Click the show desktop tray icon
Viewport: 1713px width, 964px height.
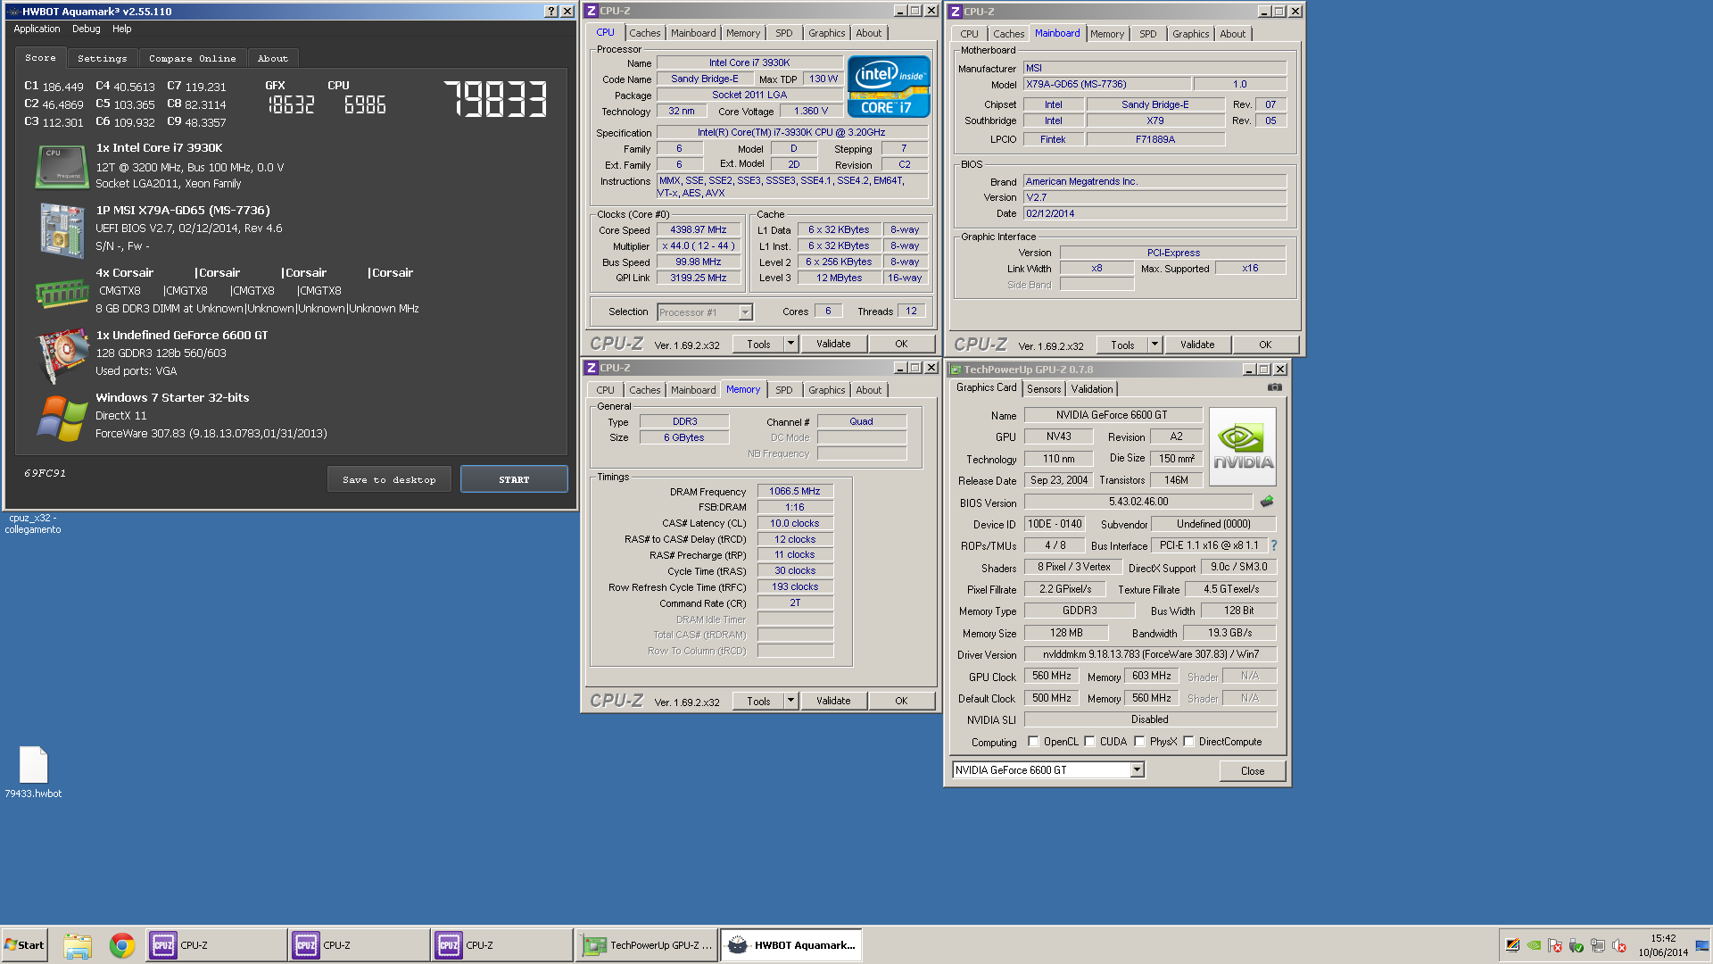coord(1702,945)
